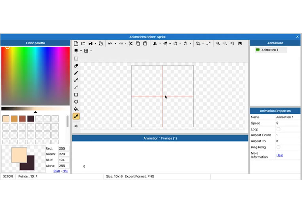Undo the last action
The height and width of the screenshot is (214, 302).
point(110,44)
